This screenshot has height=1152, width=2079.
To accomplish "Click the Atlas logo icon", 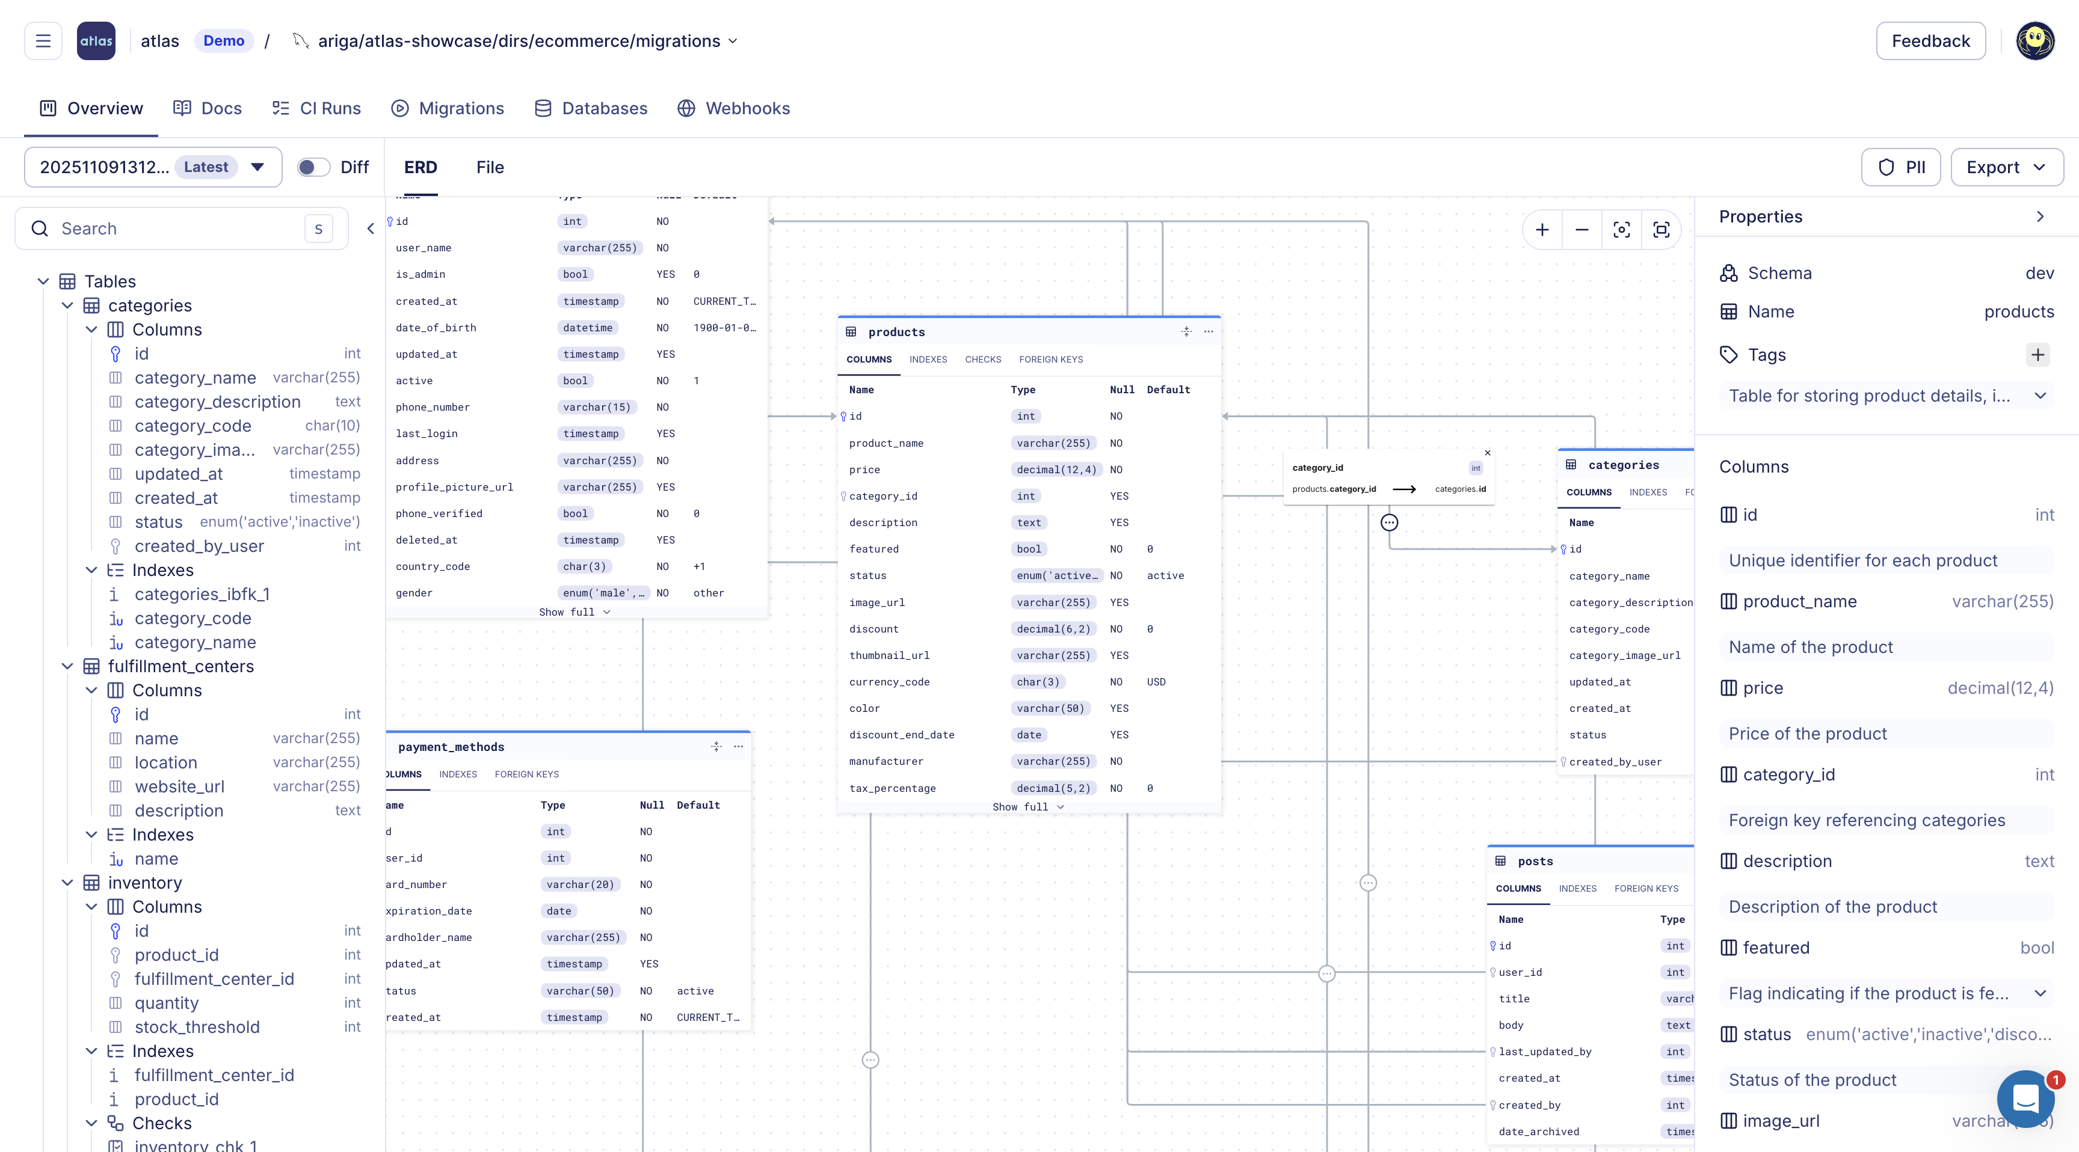I will tap(95, 40).
